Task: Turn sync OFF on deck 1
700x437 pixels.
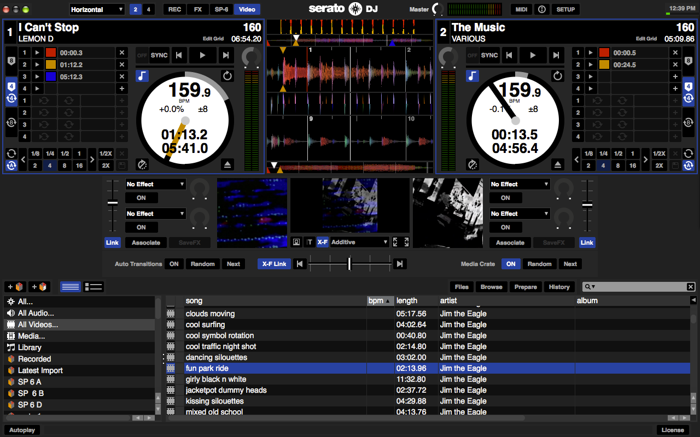Action: (142, 55)
